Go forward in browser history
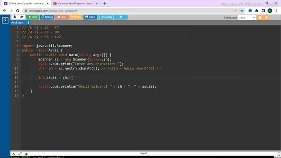 [x=11, y=11]
